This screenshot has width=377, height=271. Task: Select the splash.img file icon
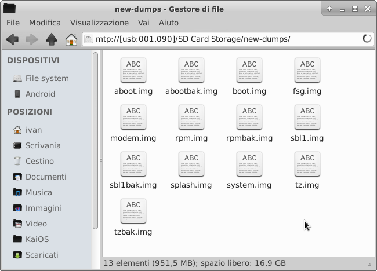click(191, 164)
